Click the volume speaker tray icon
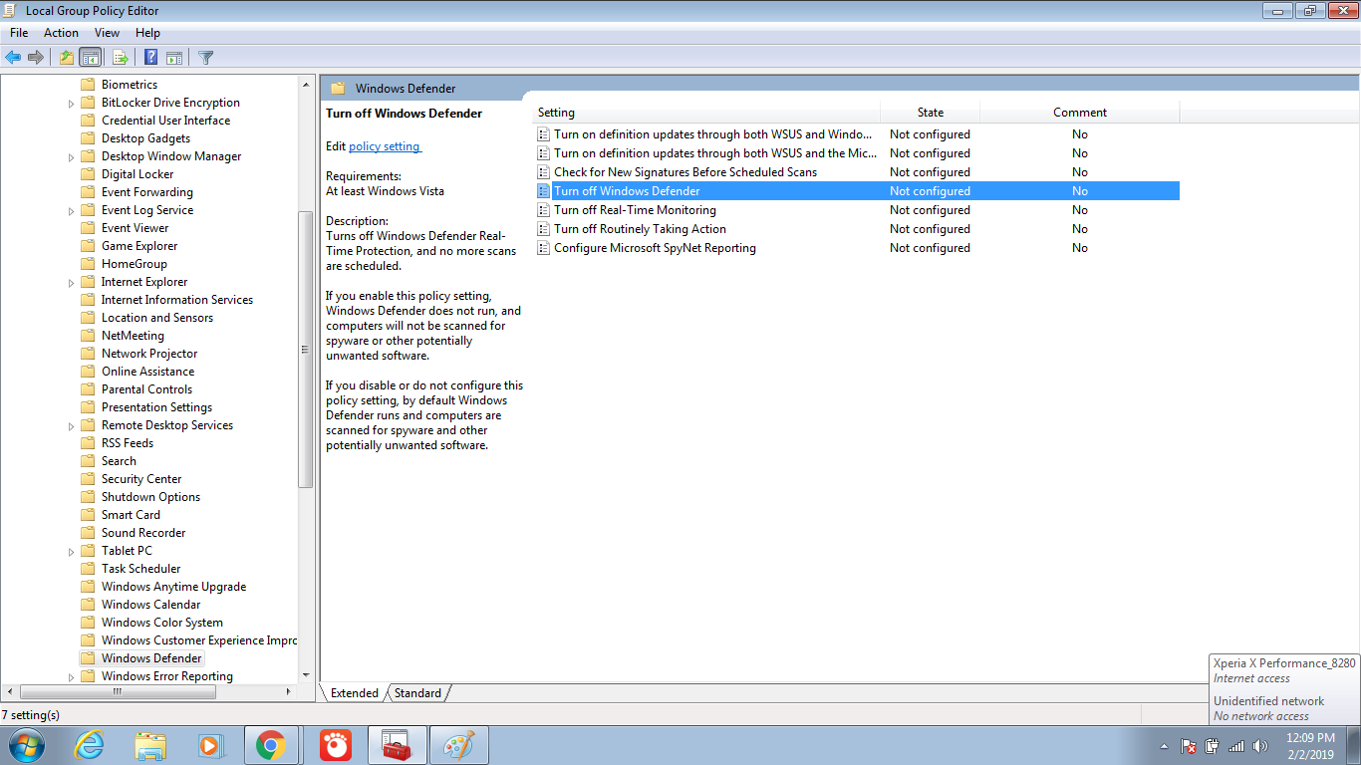Viewport: 1361px width, 765px height. pos(1260,746)
